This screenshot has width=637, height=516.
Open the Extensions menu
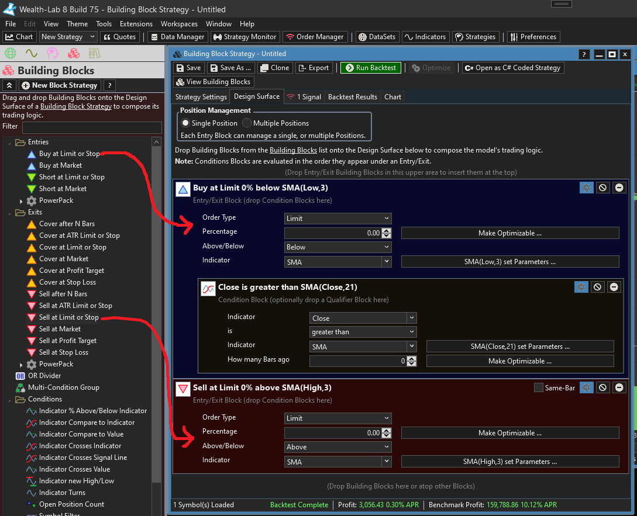click(x=136, y=24)
